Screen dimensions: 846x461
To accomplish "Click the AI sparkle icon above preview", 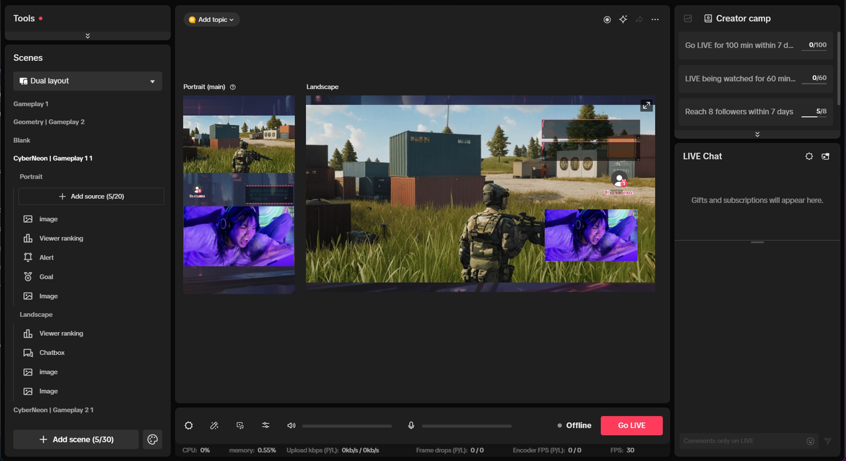I will [623, 20].
